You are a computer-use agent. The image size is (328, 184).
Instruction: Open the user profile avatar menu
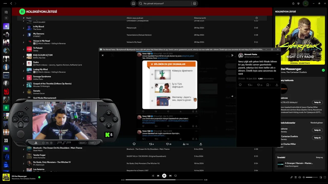[305, 4]
